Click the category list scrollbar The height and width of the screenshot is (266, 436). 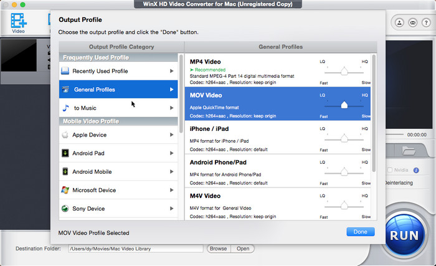click(181, 94)
